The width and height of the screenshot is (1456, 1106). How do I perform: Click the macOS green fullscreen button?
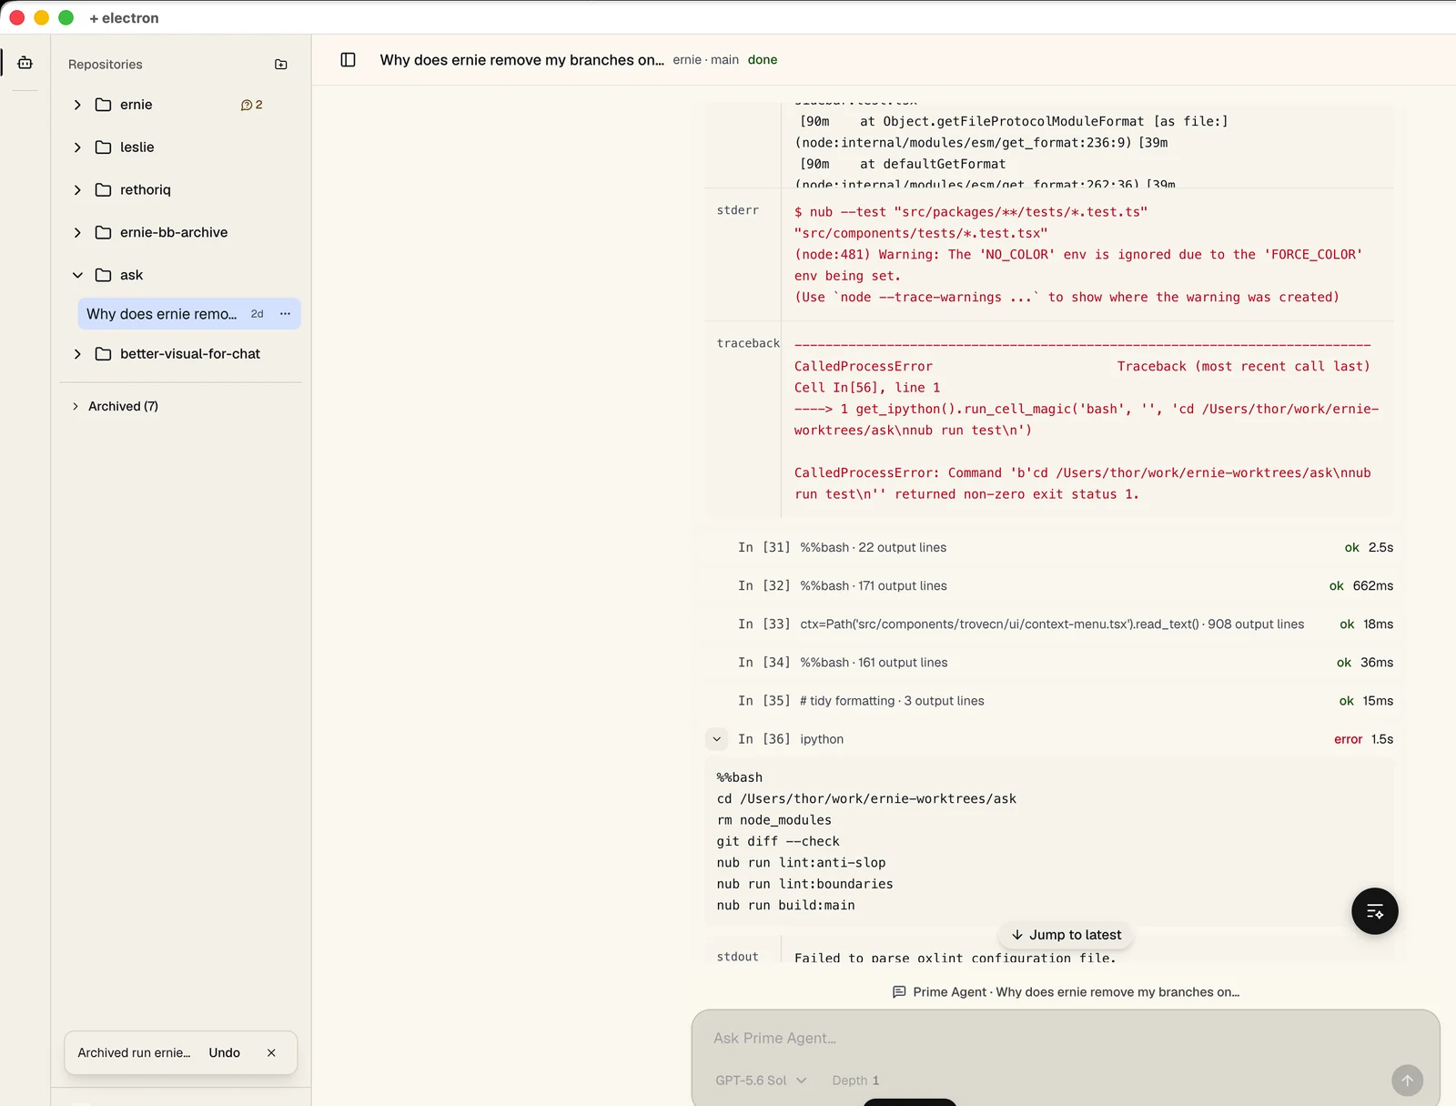[x=66, y=17]
